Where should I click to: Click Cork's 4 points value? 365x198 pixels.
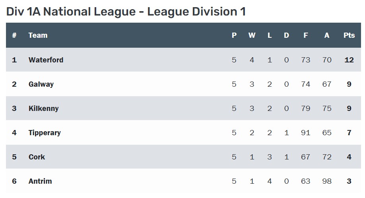[x=349, y=157]
